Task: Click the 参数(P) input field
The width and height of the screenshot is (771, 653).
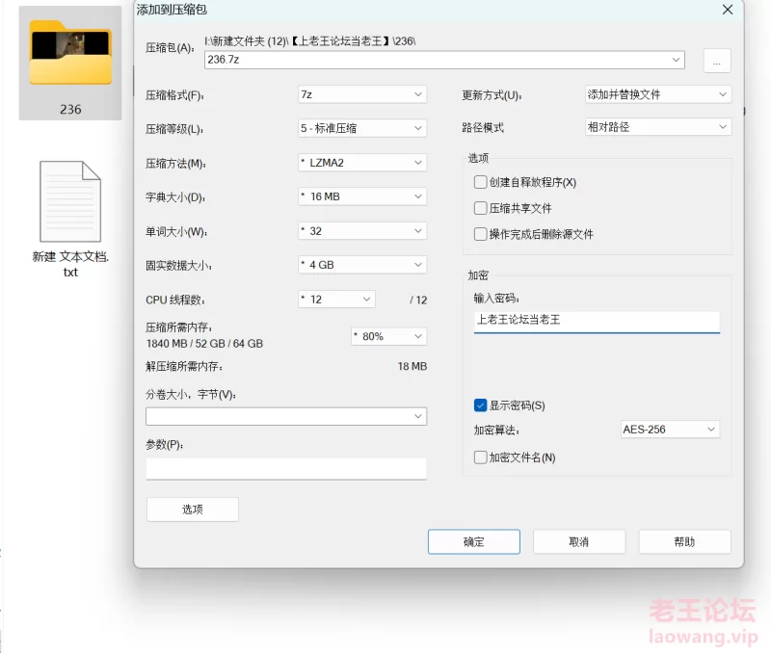Action: tap(285, 468)
